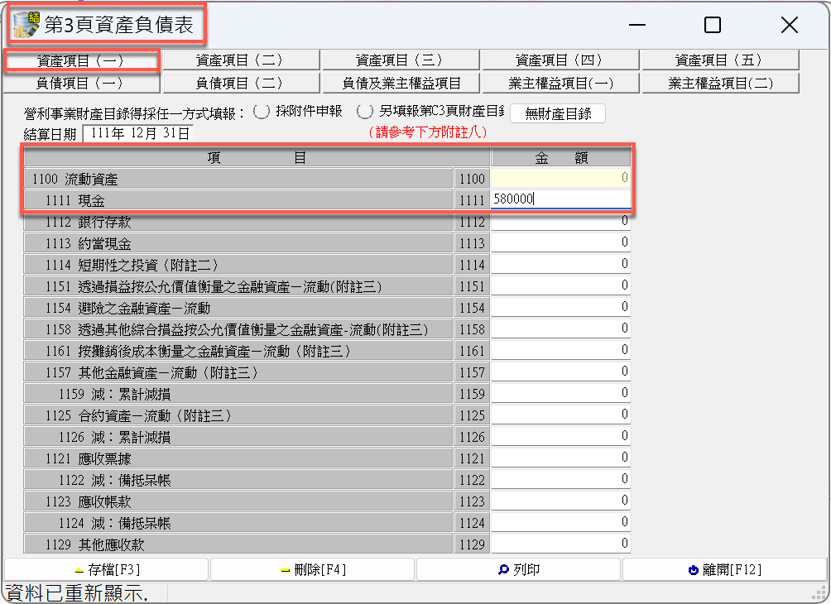Click the 1112 銀行存款 amount field

(560, 221)
